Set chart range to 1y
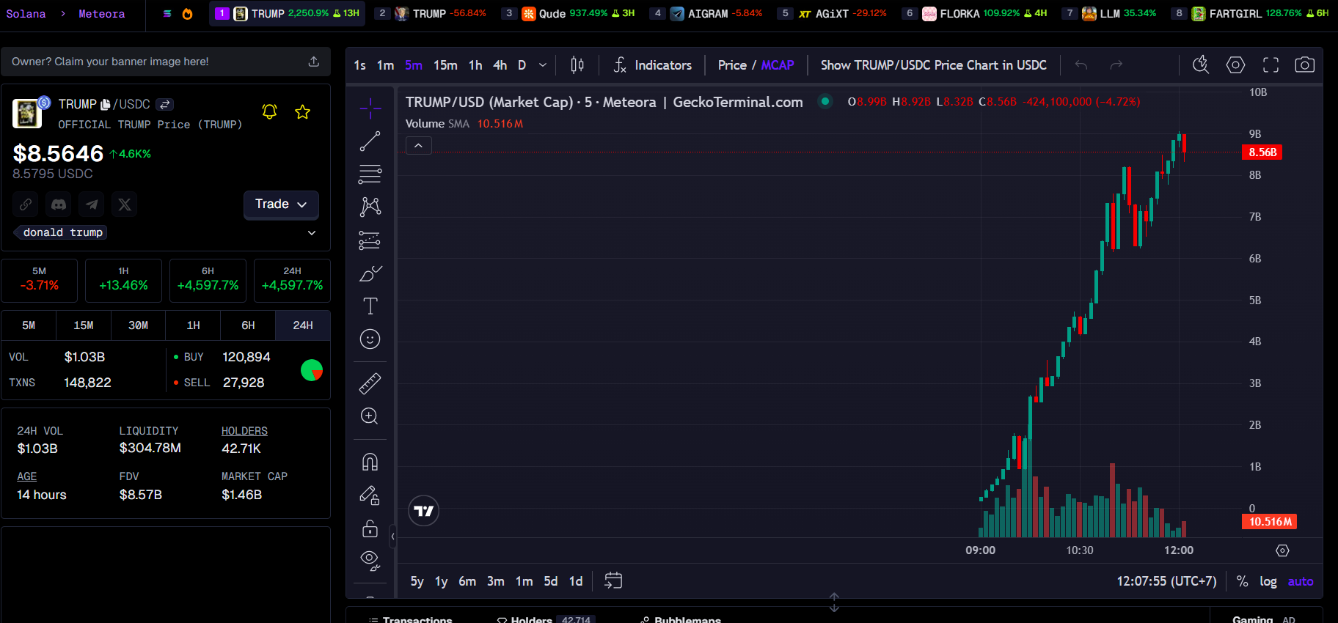Screen dimensions: 1338x623 point(441,581)
